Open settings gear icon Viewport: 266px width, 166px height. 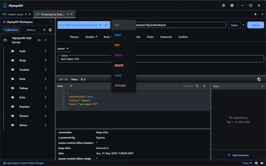click(x=232, y=5)
